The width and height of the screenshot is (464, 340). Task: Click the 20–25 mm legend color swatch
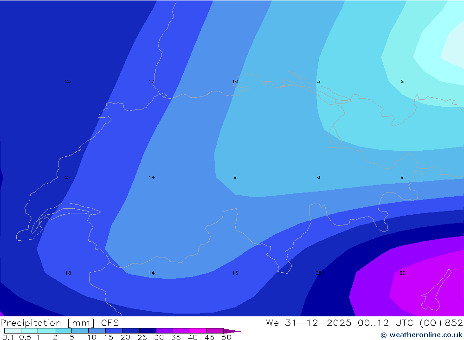[131, 331]
